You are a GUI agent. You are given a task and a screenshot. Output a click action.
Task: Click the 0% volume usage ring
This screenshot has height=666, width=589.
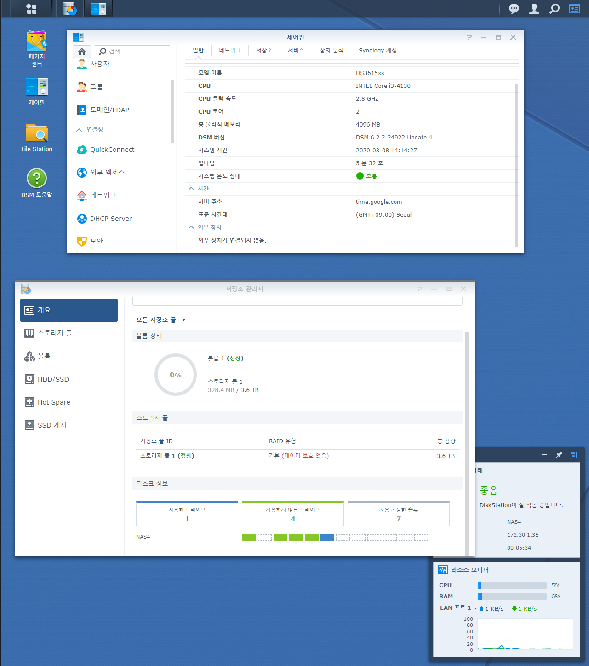point(176,375)
